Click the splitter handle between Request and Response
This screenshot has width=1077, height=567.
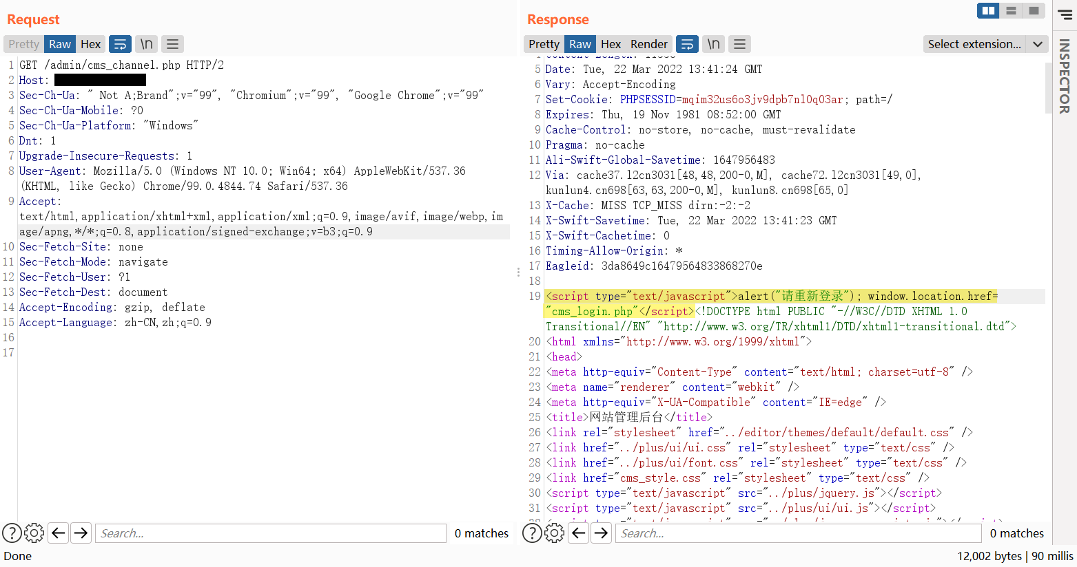[518, 272]
